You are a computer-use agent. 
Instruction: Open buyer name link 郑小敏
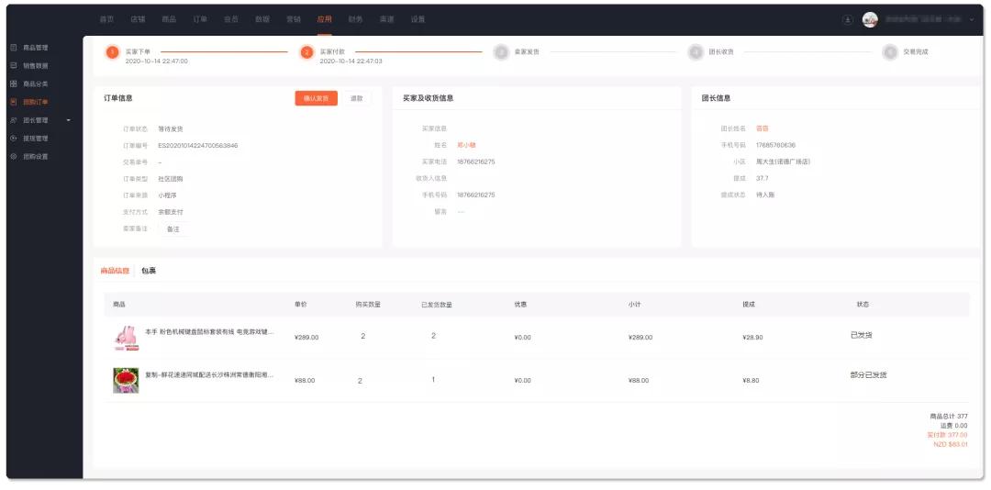pyautogui.click(x=466, y=145)
